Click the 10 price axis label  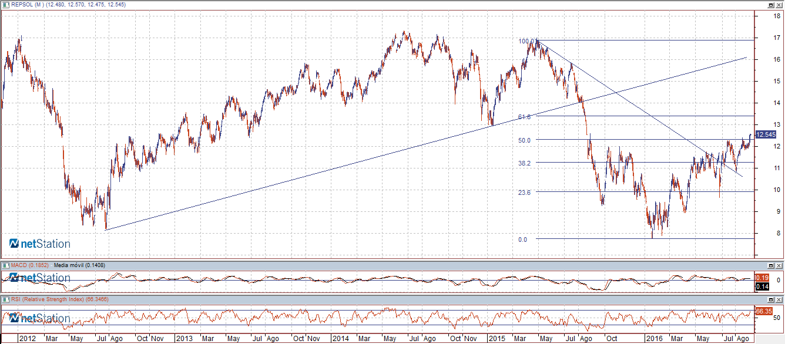pos(776,190)
